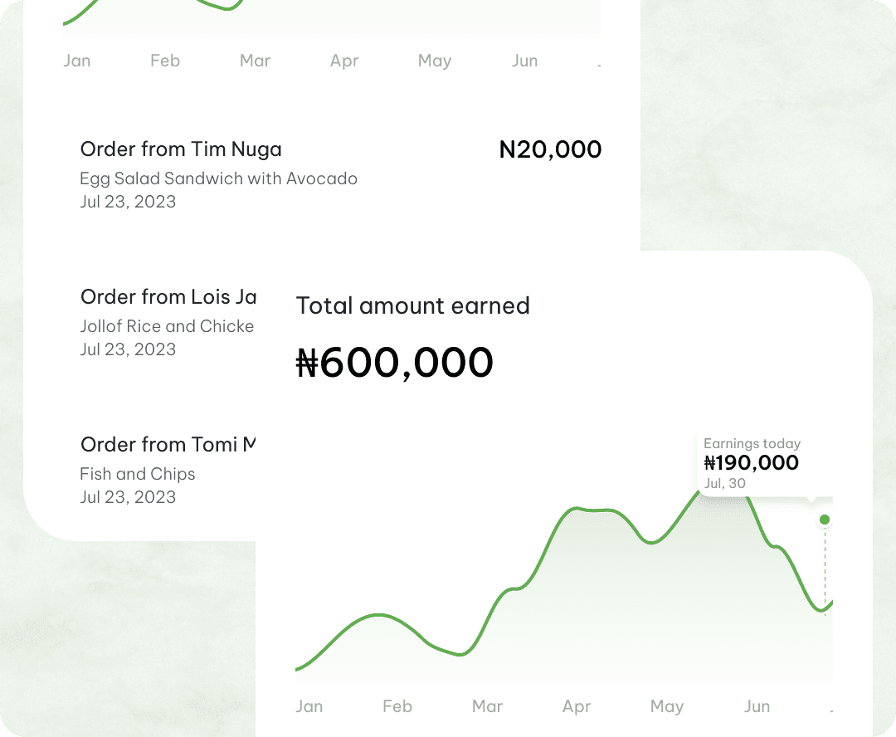Click the Total amount earned heading

(413, 305)
